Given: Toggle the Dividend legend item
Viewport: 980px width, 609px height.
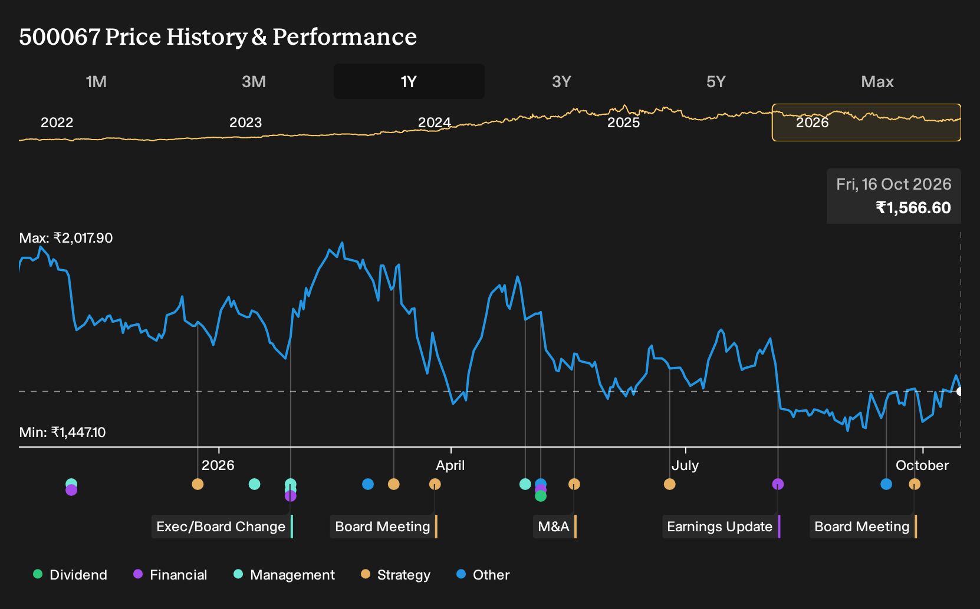Looking at the screenshot, I should (x=70, y=575).
